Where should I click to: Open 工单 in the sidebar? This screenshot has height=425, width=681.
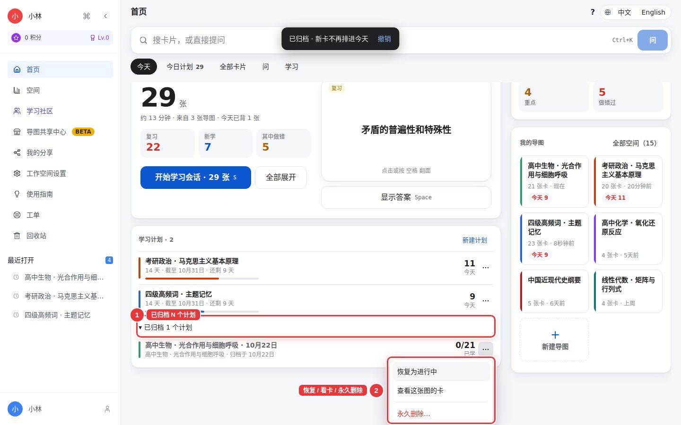pyautogui.click(x=60, y=215)
